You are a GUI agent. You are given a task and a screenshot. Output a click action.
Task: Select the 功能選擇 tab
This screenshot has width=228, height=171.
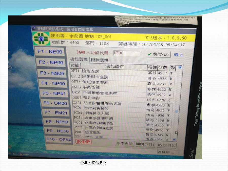(79, 60)
